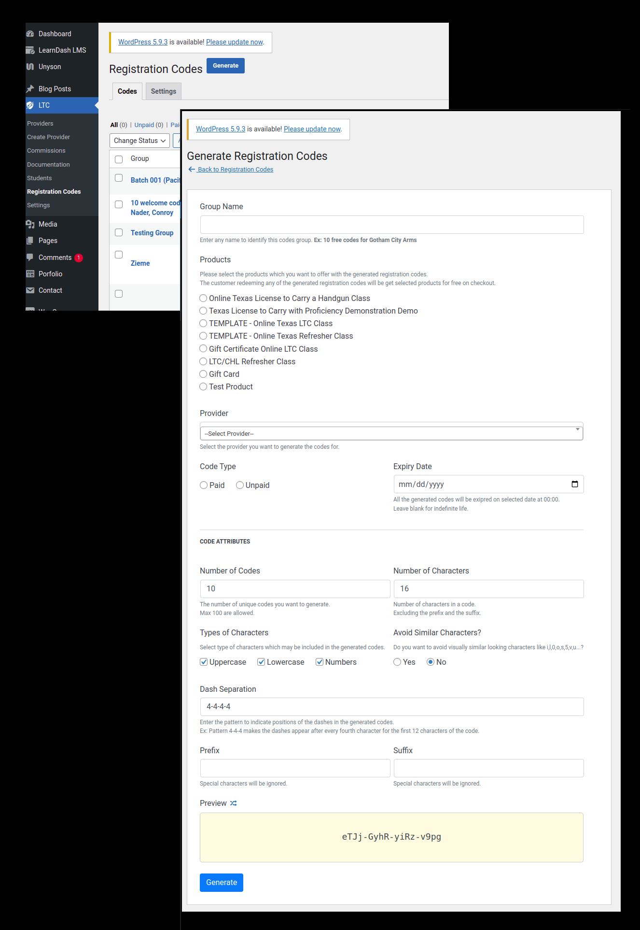Click the Blog Posts pushpin icon

click(x=30, y=89)
